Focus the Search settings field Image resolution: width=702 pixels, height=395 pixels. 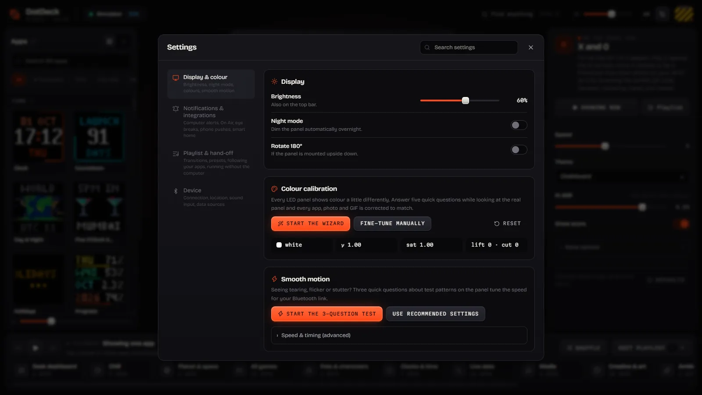469,47
